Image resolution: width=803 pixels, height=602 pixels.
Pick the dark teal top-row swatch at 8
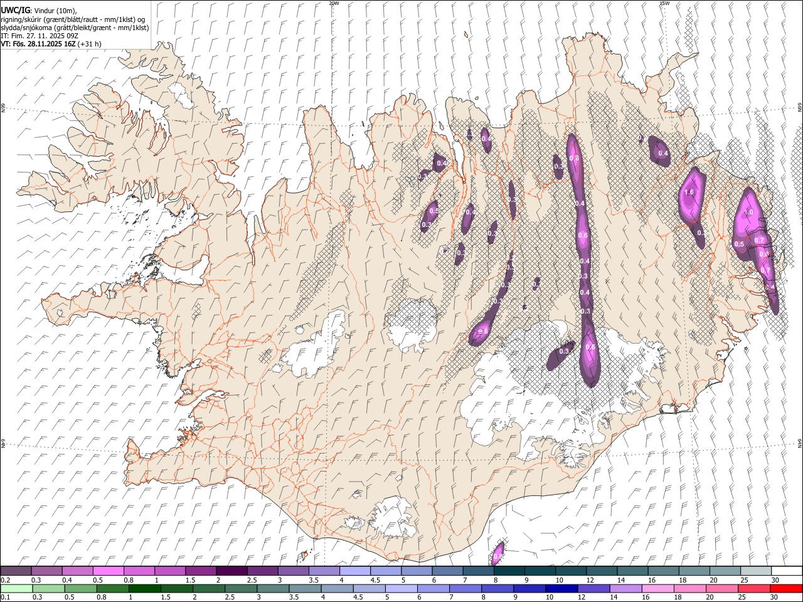(x=509, y=571)
